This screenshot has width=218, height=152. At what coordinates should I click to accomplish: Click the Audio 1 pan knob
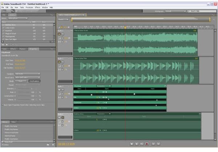point(62,41)
